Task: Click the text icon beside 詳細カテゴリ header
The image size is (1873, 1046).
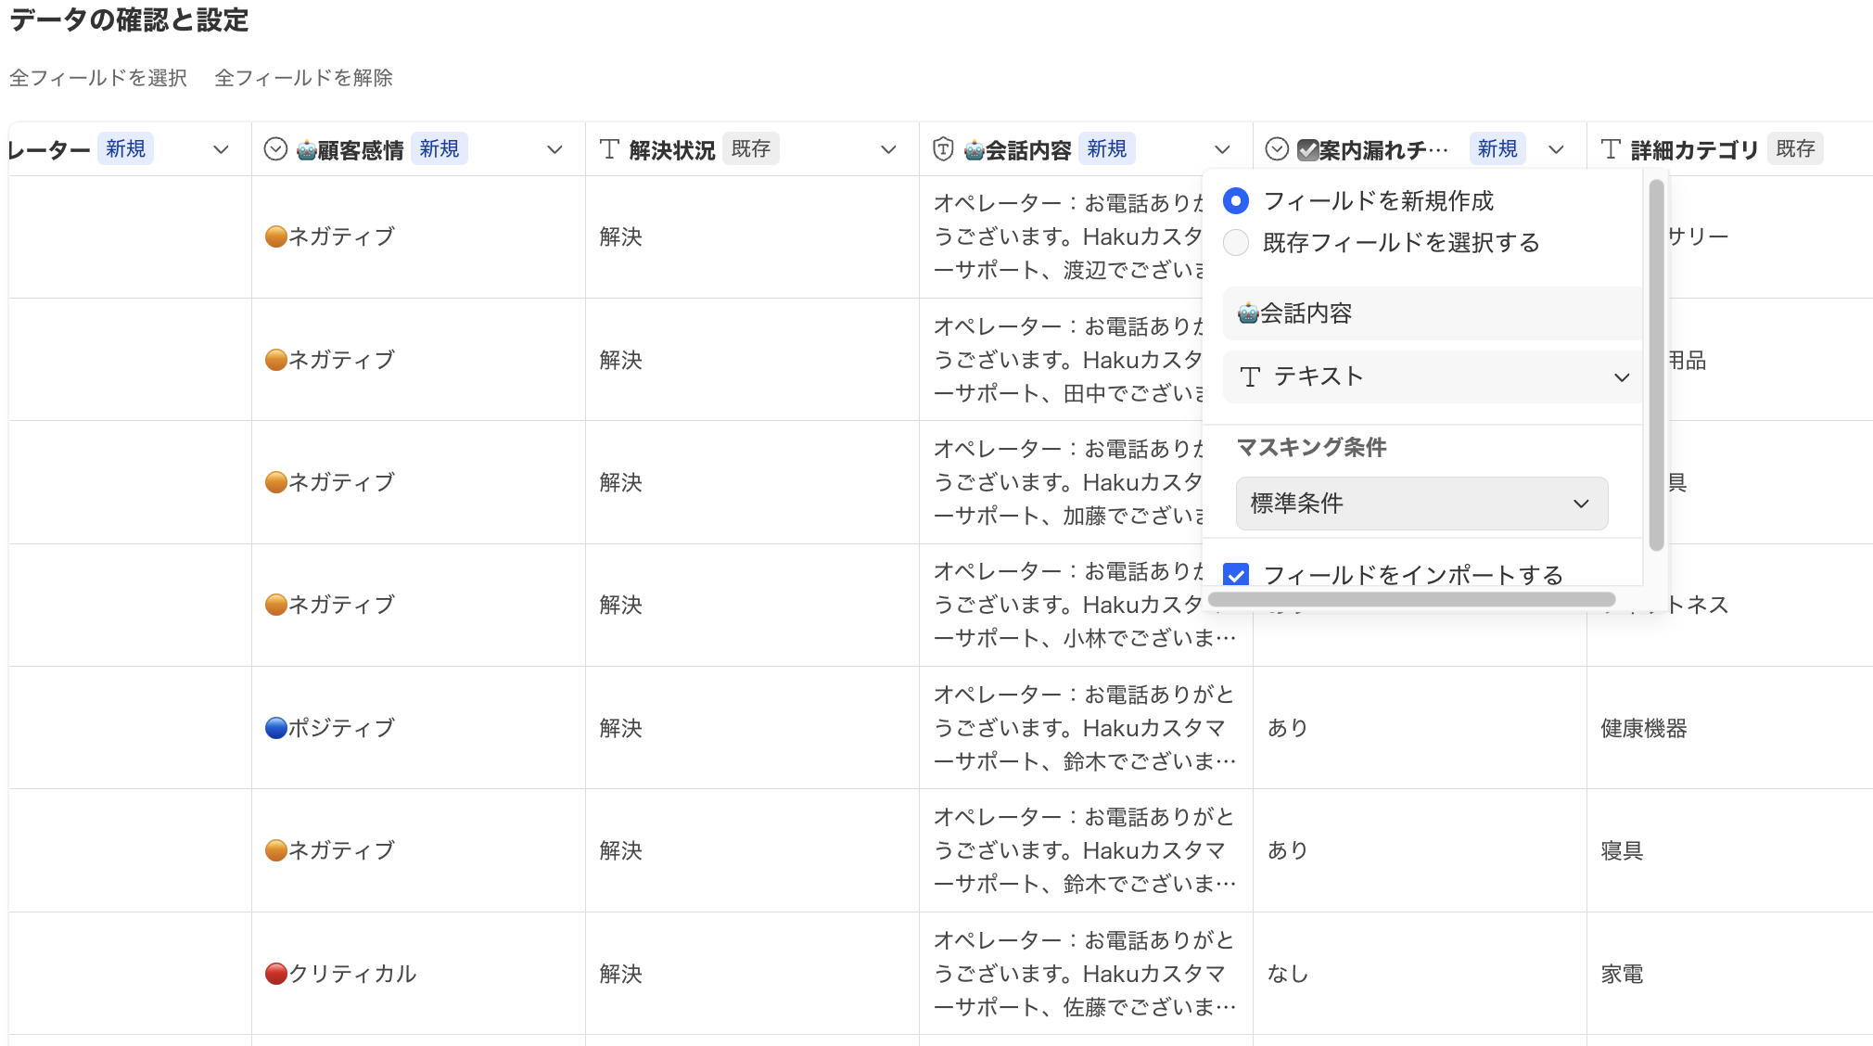Action: coord(1611,149)
